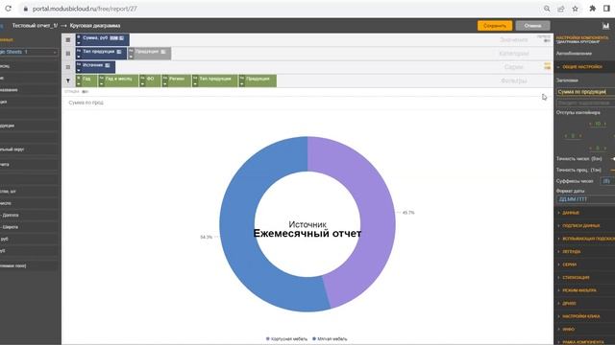Adjust the Точность проц. slider

point(613,170)
